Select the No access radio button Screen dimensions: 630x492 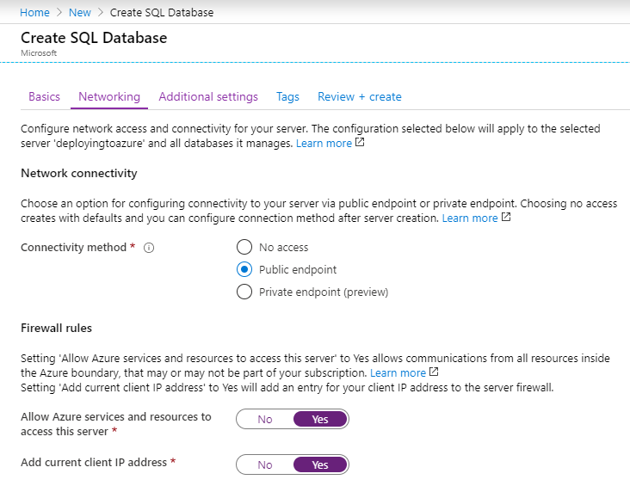pyautogui.click(x=244, y=247)
